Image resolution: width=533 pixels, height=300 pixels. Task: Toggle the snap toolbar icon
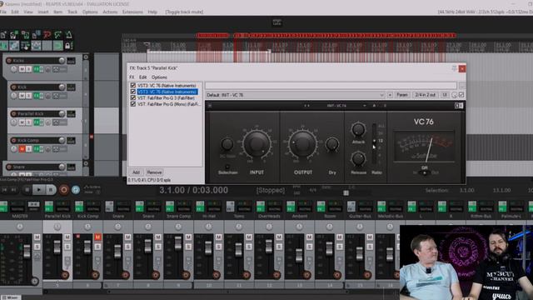(58, 45)
